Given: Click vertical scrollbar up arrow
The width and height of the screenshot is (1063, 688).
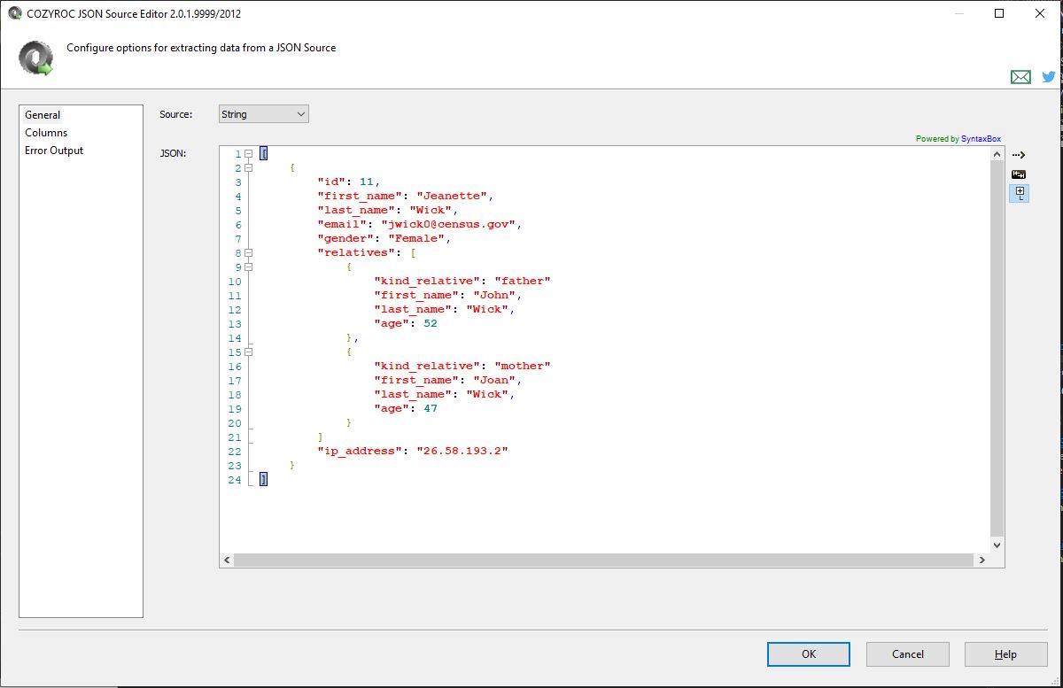Looking at the screenshot, I should [997, 154].
